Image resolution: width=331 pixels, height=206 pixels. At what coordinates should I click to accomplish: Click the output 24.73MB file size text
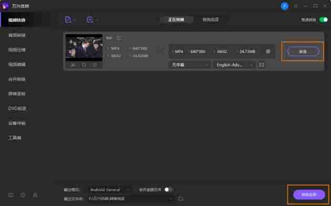[x=247, y=51]
